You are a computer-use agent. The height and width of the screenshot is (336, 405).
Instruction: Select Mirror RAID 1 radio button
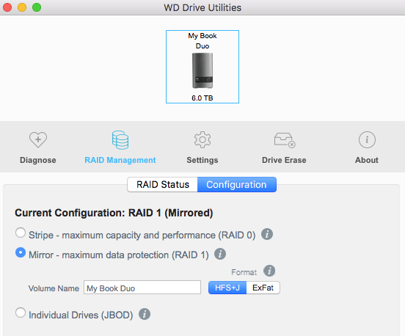[21, 252]
